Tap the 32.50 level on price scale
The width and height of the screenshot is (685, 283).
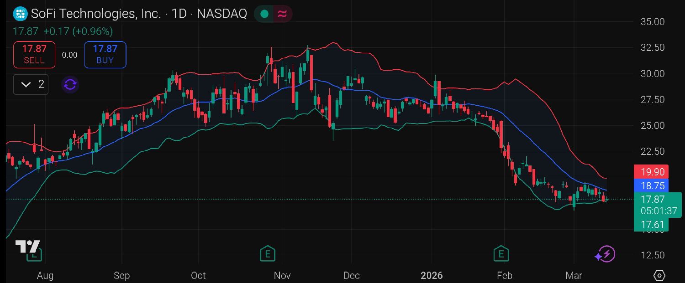[x=653, y=48]
